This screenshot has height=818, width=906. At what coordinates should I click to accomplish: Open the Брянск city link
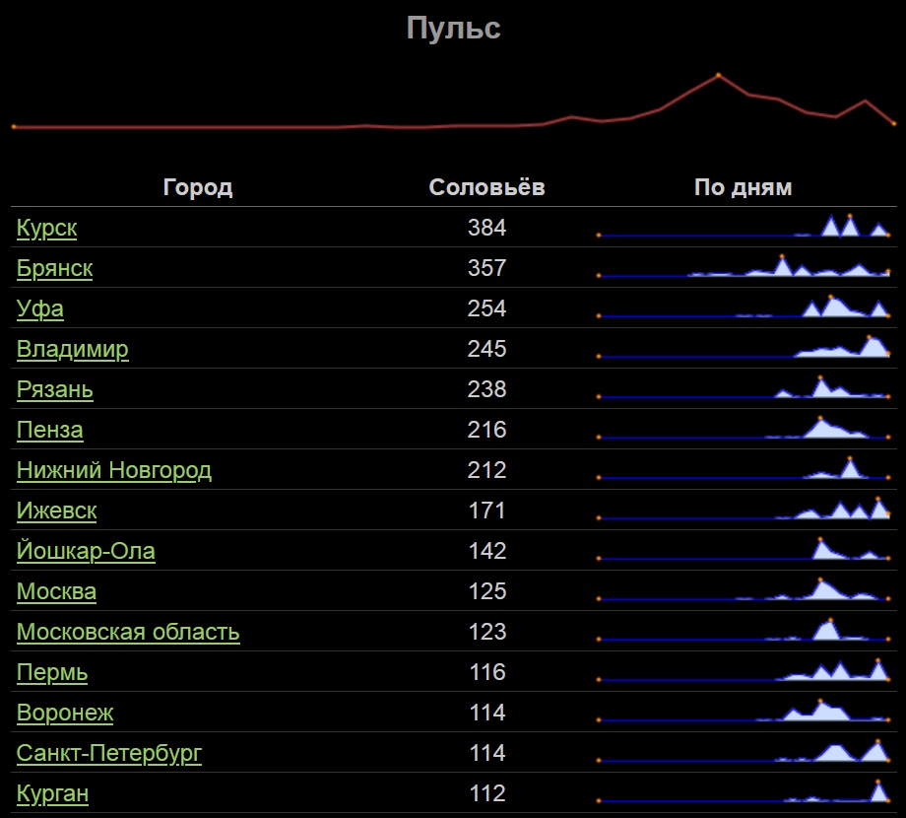tap(54, 268)
